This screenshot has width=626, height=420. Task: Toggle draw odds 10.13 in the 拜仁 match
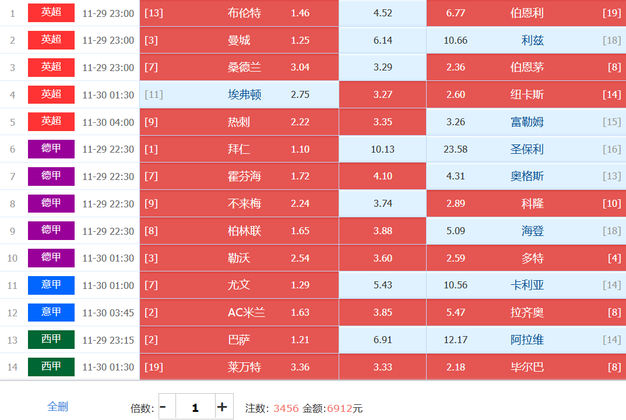382,150
